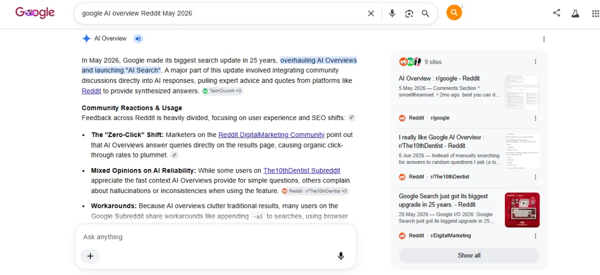Click microphone in Ask anything box
600x275 pixels.
click(341, 256)
